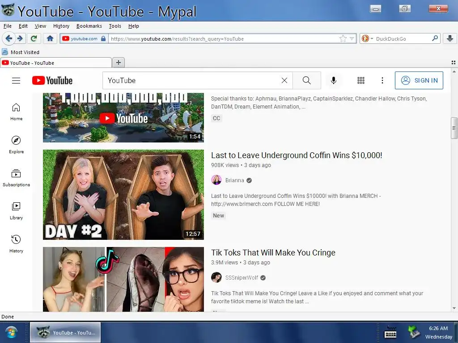
Task: Click the system tray network device icon
Action: click(x=414, y=332)
